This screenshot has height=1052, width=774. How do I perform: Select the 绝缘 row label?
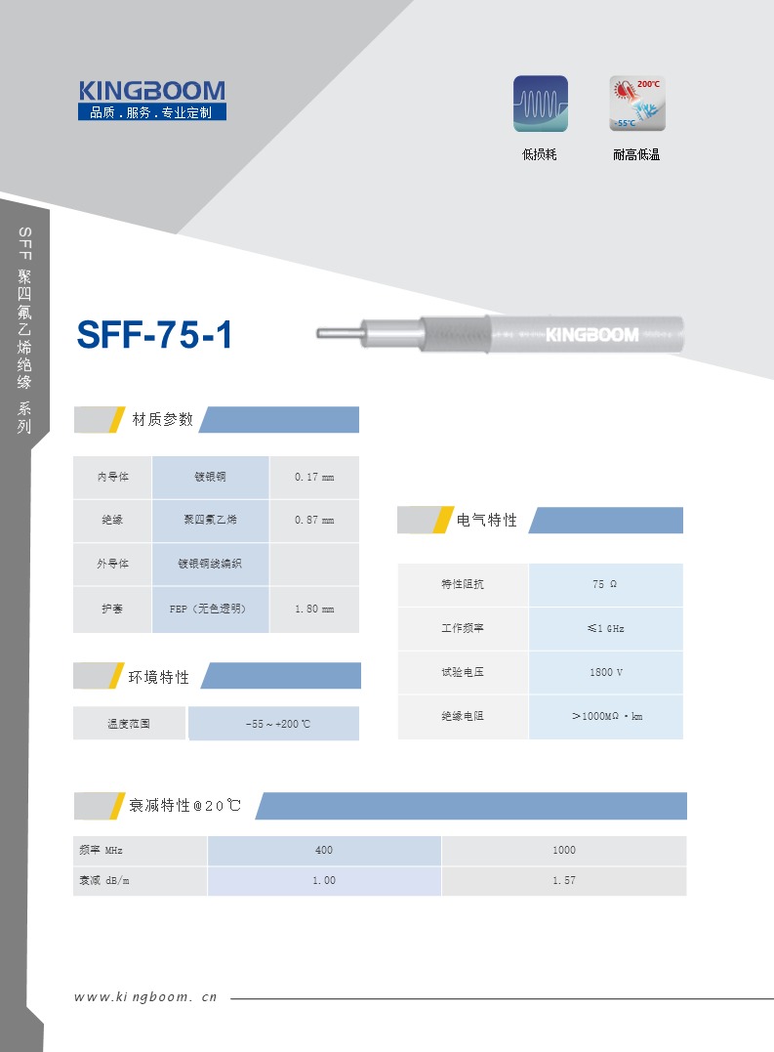tap(112, 520)
